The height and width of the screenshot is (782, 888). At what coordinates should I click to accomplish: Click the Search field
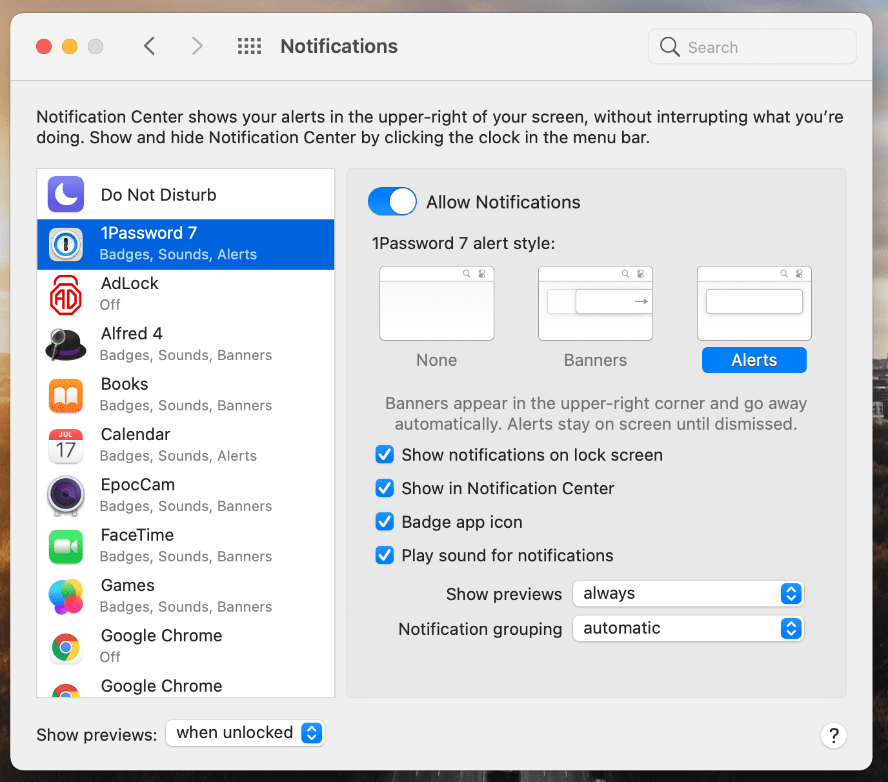(x=752, y=46)
